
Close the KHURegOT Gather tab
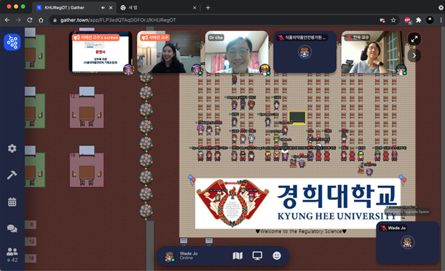(111, 8)
